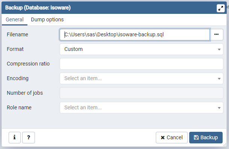Click the Role name label
Viewport: 229px width, 149px height.
point(19,107)
